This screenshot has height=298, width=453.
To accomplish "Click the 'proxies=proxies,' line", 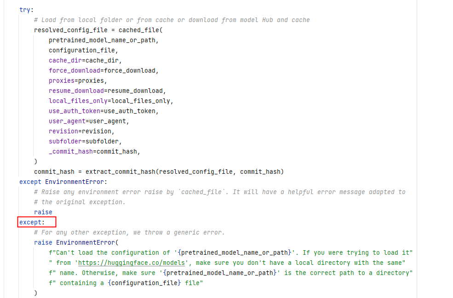I will coord(78,80).
